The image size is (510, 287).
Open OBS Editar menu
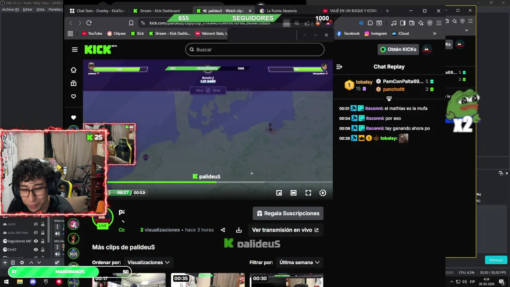[27, 9]
